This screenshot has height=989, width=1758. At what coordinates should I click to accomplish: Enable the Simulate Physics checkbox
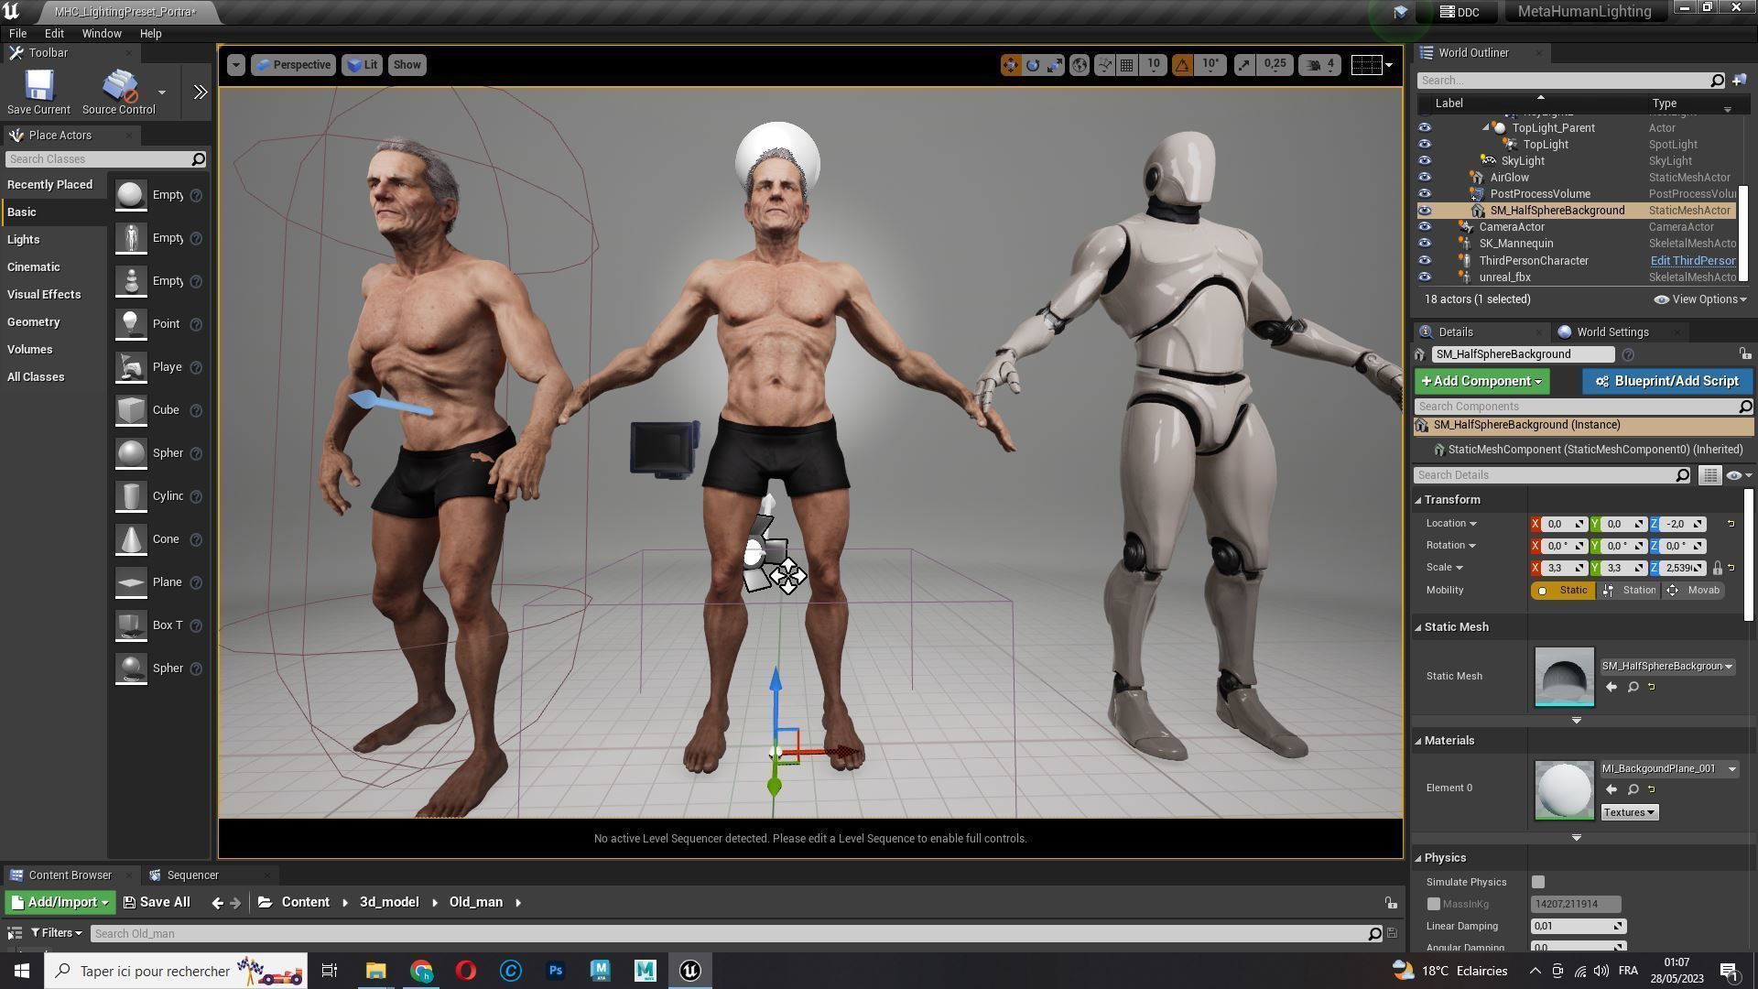point(1538,882)
